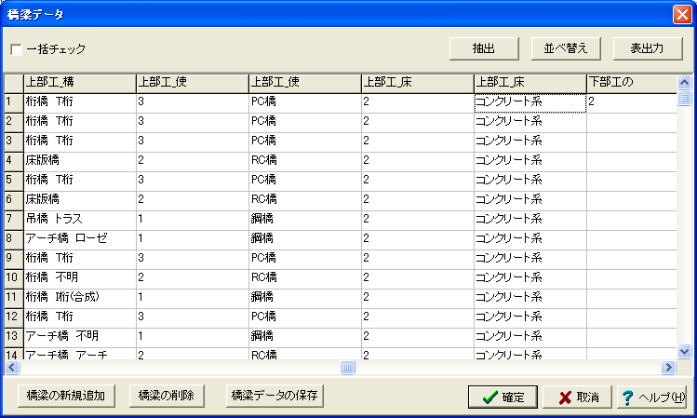Click horizontal scrollbar right arrow

[x=668, y=368]
